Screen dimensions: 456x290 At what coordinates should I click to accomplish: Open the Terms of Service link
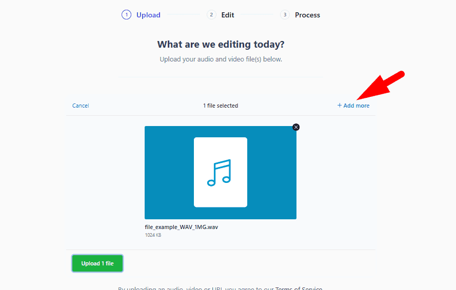[x=299, y=288]
